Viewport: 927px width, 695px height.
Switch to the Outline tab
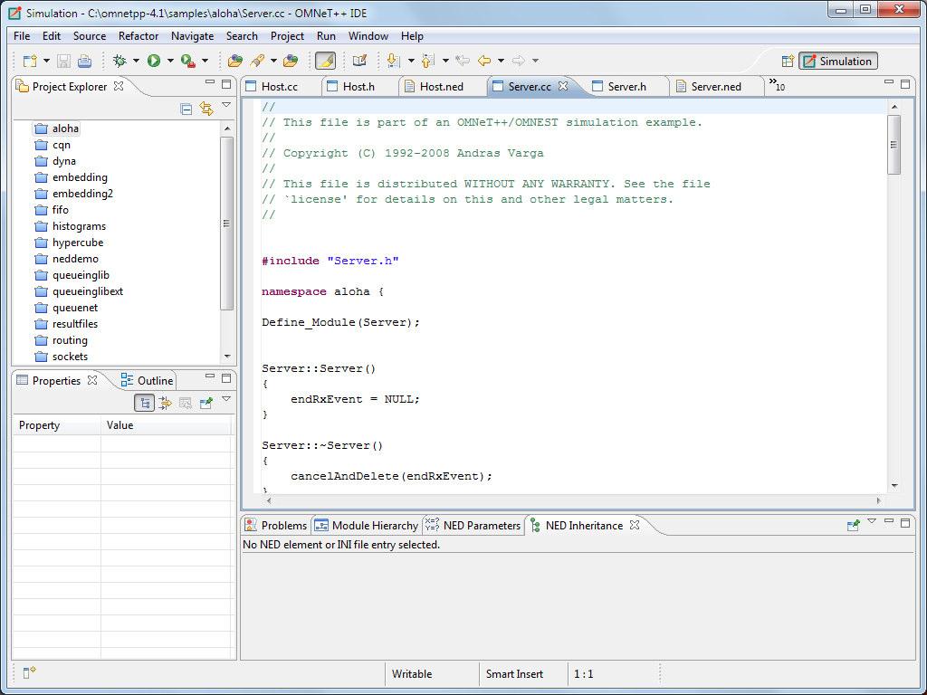(147, 381)
